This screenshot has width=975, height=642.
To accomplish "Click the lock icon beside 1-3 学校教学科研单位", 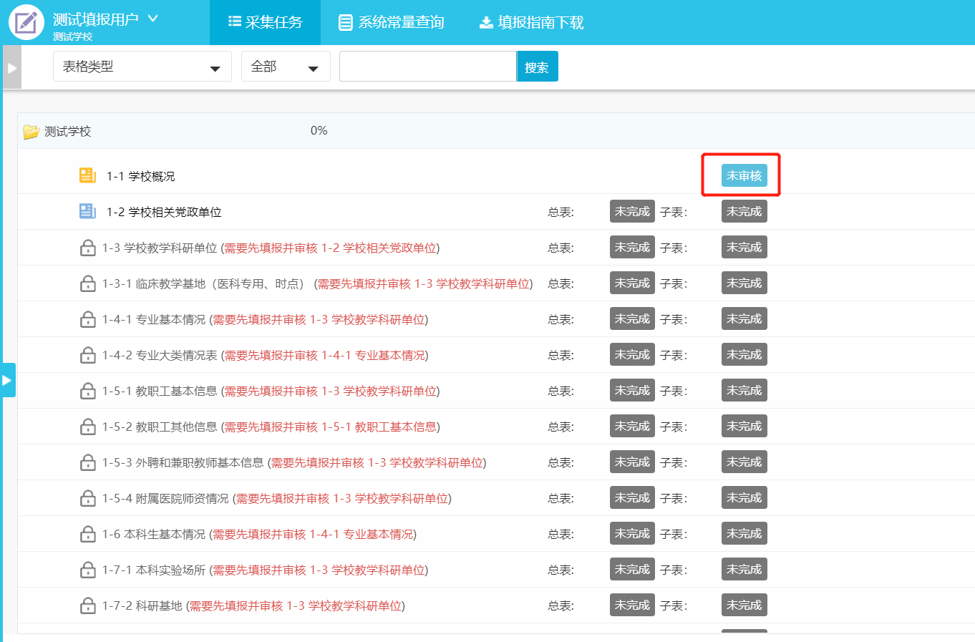I will 87,248.
